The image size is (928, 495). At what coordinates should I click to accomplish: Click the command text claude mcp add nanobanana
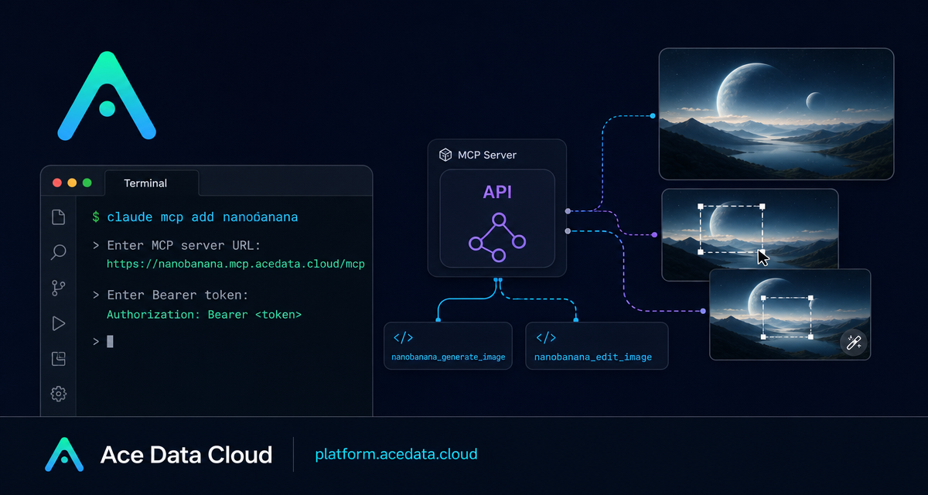click(203, 217)
